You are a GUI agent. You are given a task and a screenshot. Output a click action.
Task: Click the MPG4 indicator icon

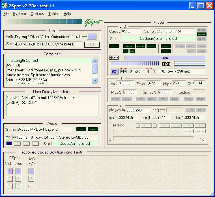coord(201,34)
